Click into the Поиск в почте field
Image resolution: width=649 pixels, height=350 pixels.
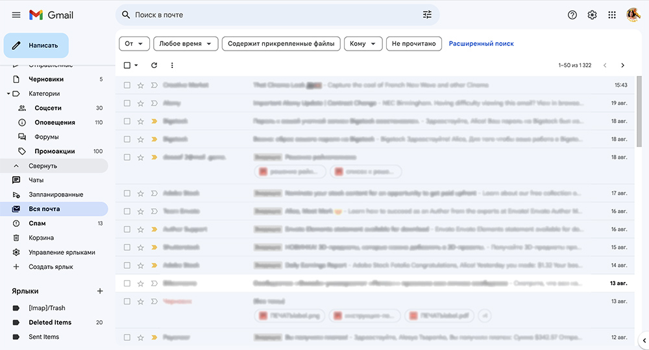click(273, 15)
